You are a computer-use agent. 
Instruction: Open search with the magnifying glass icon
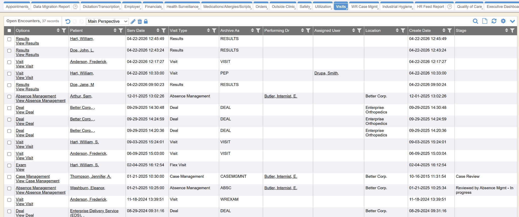click(x=475, y=21)
